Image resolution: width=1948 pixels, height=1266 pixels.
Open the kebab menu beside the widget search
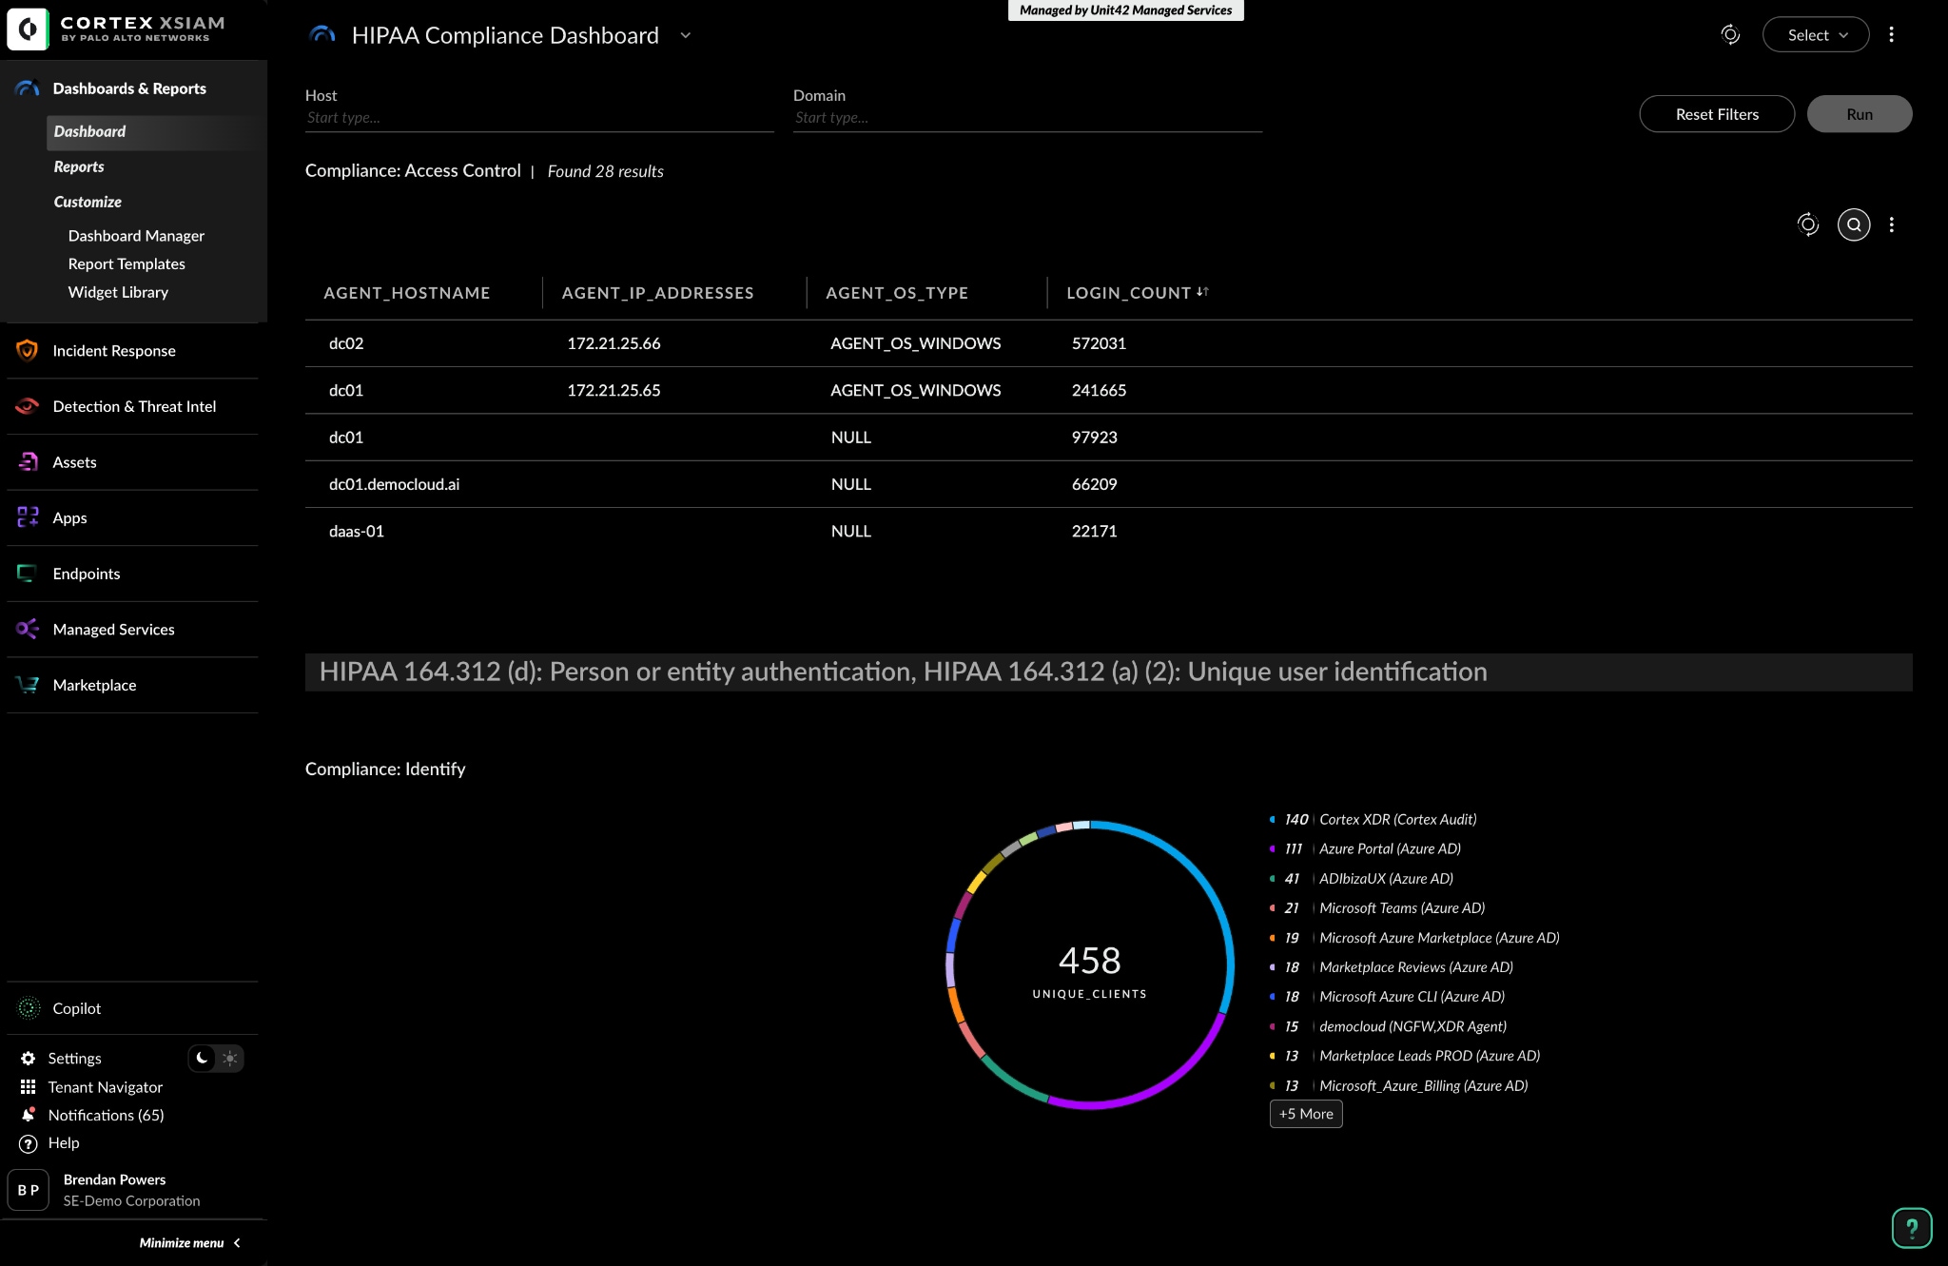point(1892,225)
